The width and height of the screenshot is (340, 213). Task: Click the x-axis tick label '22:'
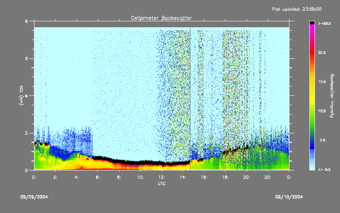point(268,177)
